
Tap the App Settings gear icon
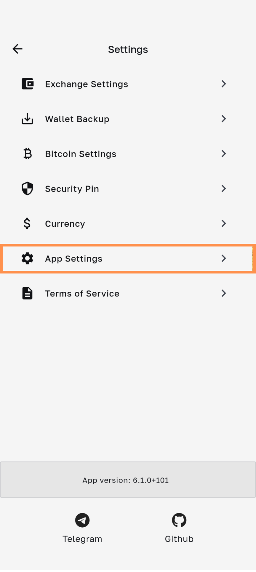27,258
